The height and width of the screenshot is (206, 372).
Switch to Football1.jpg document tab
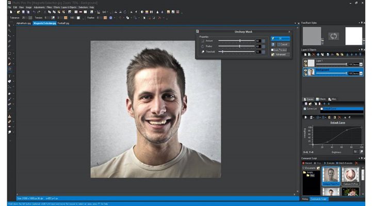(x=63, y=23)
